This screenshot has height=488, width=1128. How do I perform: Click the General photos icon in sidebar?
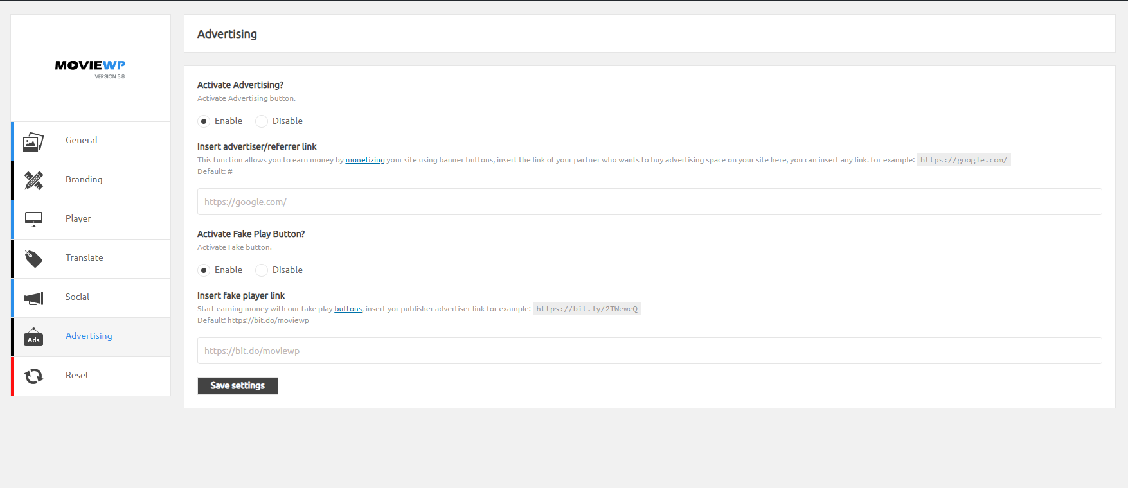tap(33, 141)
